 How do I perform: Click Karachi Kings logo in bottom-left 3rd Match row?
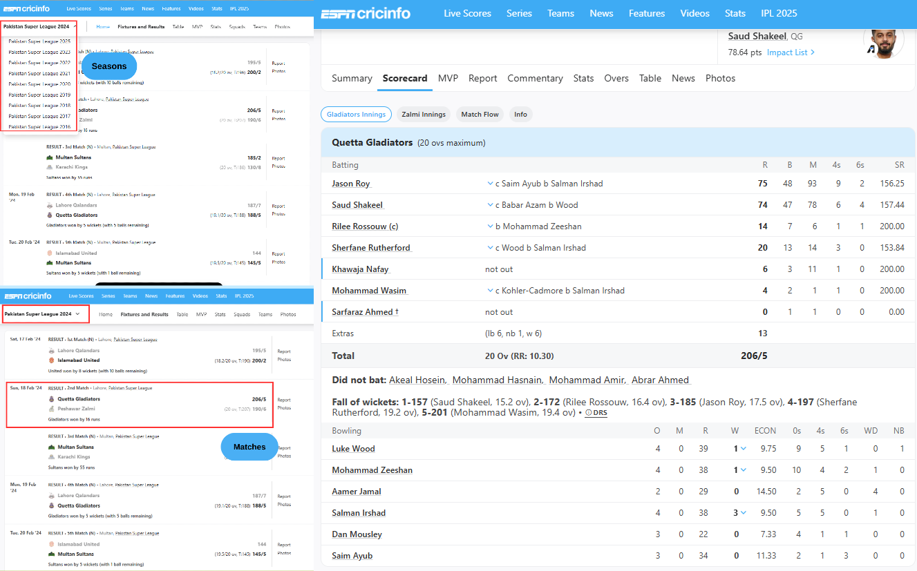[50, 456]
